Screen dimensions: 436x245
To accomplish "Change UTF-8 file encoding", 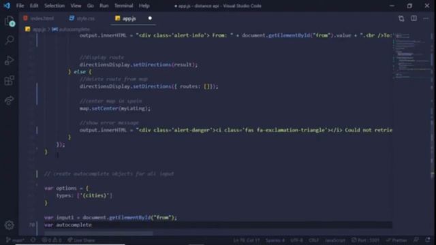I will (x=296, y=240).
